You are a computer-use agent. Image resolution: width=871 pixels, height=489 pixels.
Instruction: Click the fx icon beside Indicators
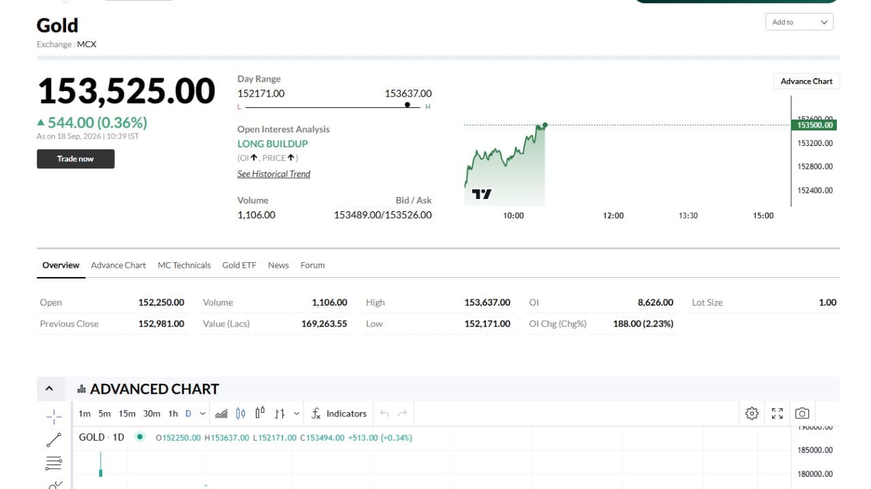click(x=316, y=414)
